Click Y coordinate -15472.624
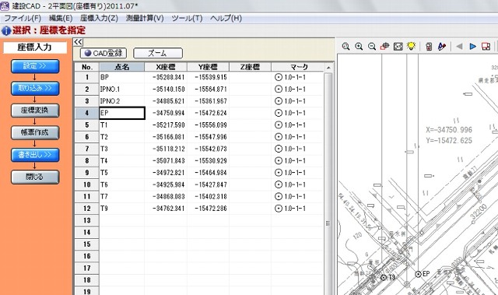Screen dimensions: 498x295 (x=211, y=113)
